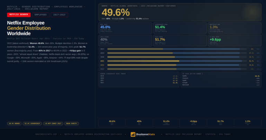Click the large 49.6% headline figure
266x140 pixels.
tap(116, 13)
